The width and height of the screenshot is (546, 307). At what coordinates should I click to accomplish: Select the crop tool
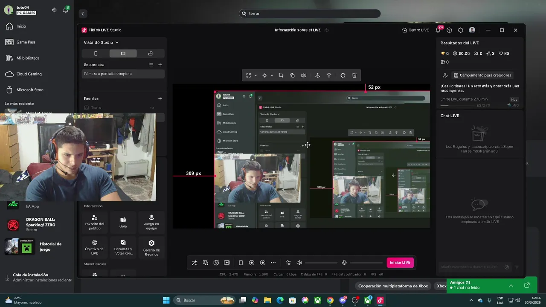tap(281, 75)
